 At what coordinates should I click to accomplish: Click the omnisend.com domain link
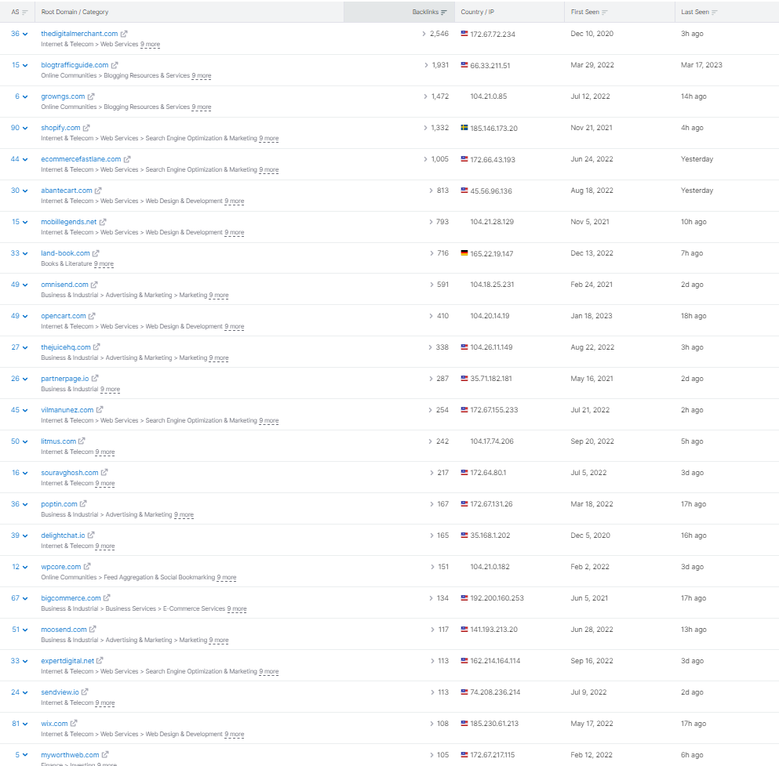64,285
